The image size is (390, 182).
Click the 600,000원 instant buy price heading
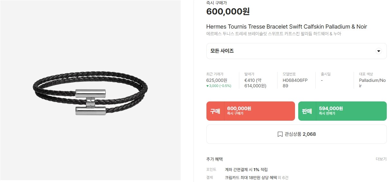[228, 12]
